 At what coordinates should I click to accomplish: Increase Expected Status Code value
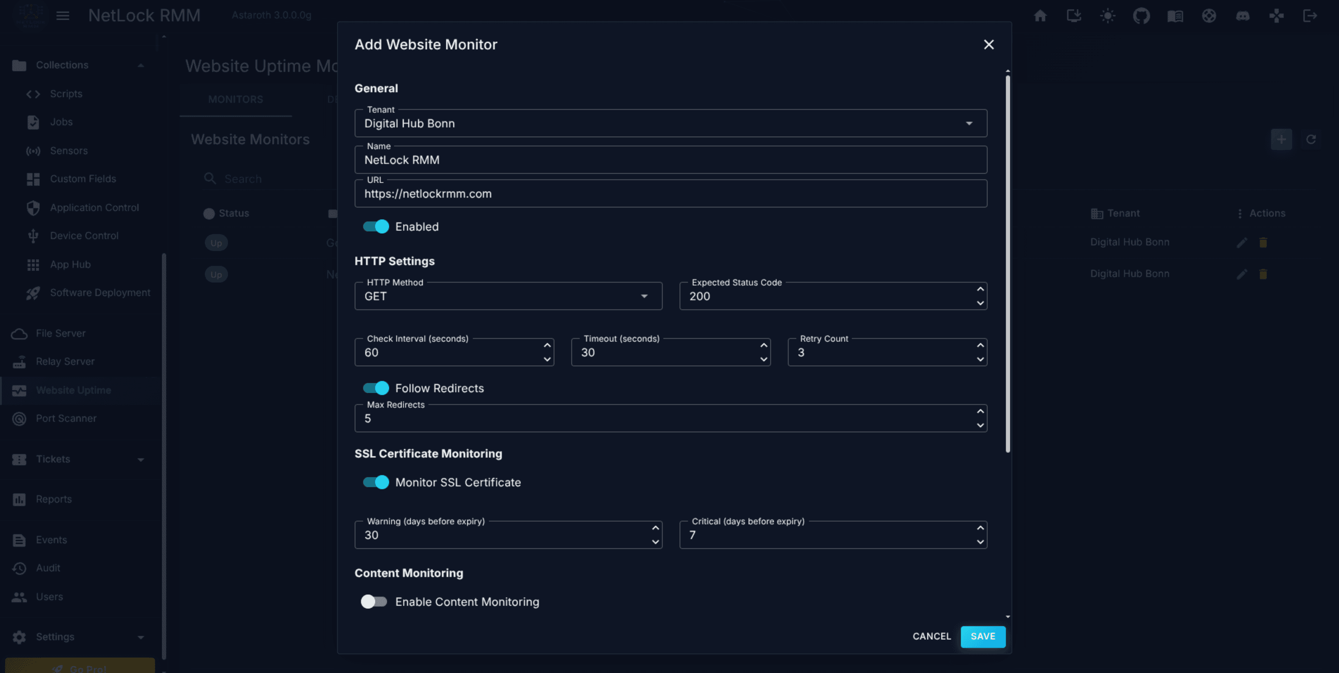tap(980, 289)
